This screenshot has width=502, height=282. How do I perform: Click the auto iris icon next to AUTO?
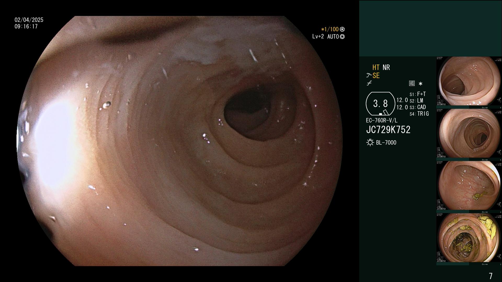pos(342,37)
